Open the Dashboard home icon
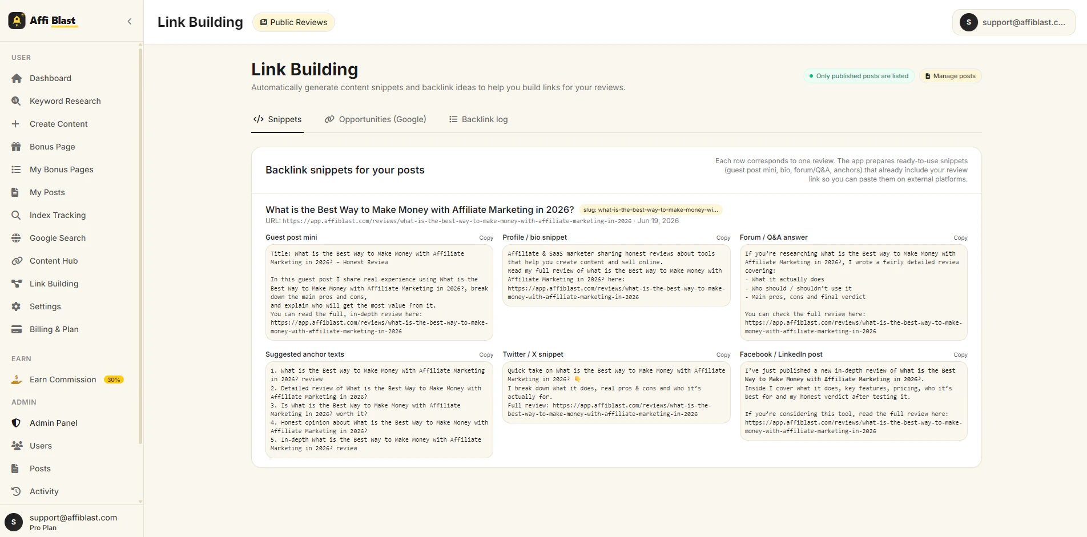 (x=17, y=78)
